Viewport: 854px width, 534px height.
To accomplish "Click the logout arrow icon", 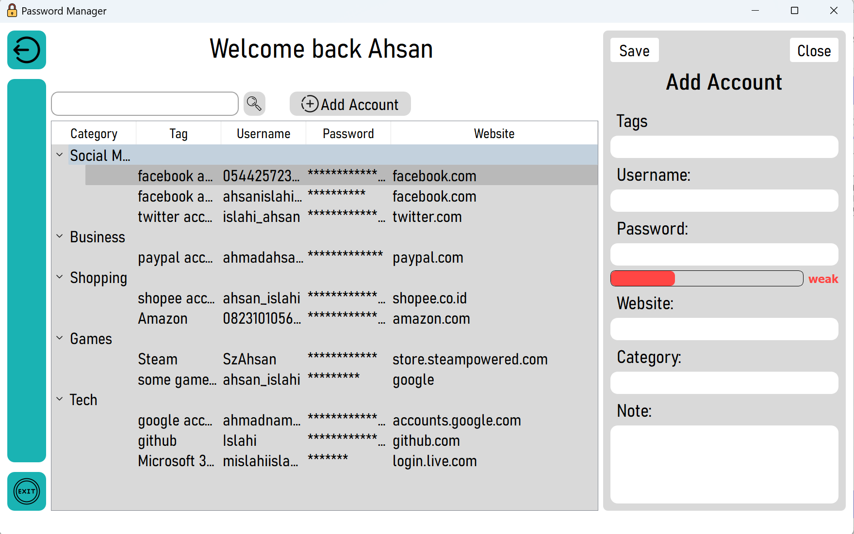I will (27, 50).
